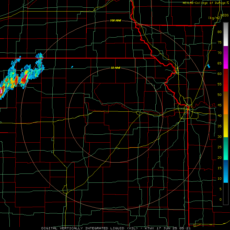Click the yellow-olive segment of the color bar
The width and height of the screenshot is (230, 230).
click(226, 126)
